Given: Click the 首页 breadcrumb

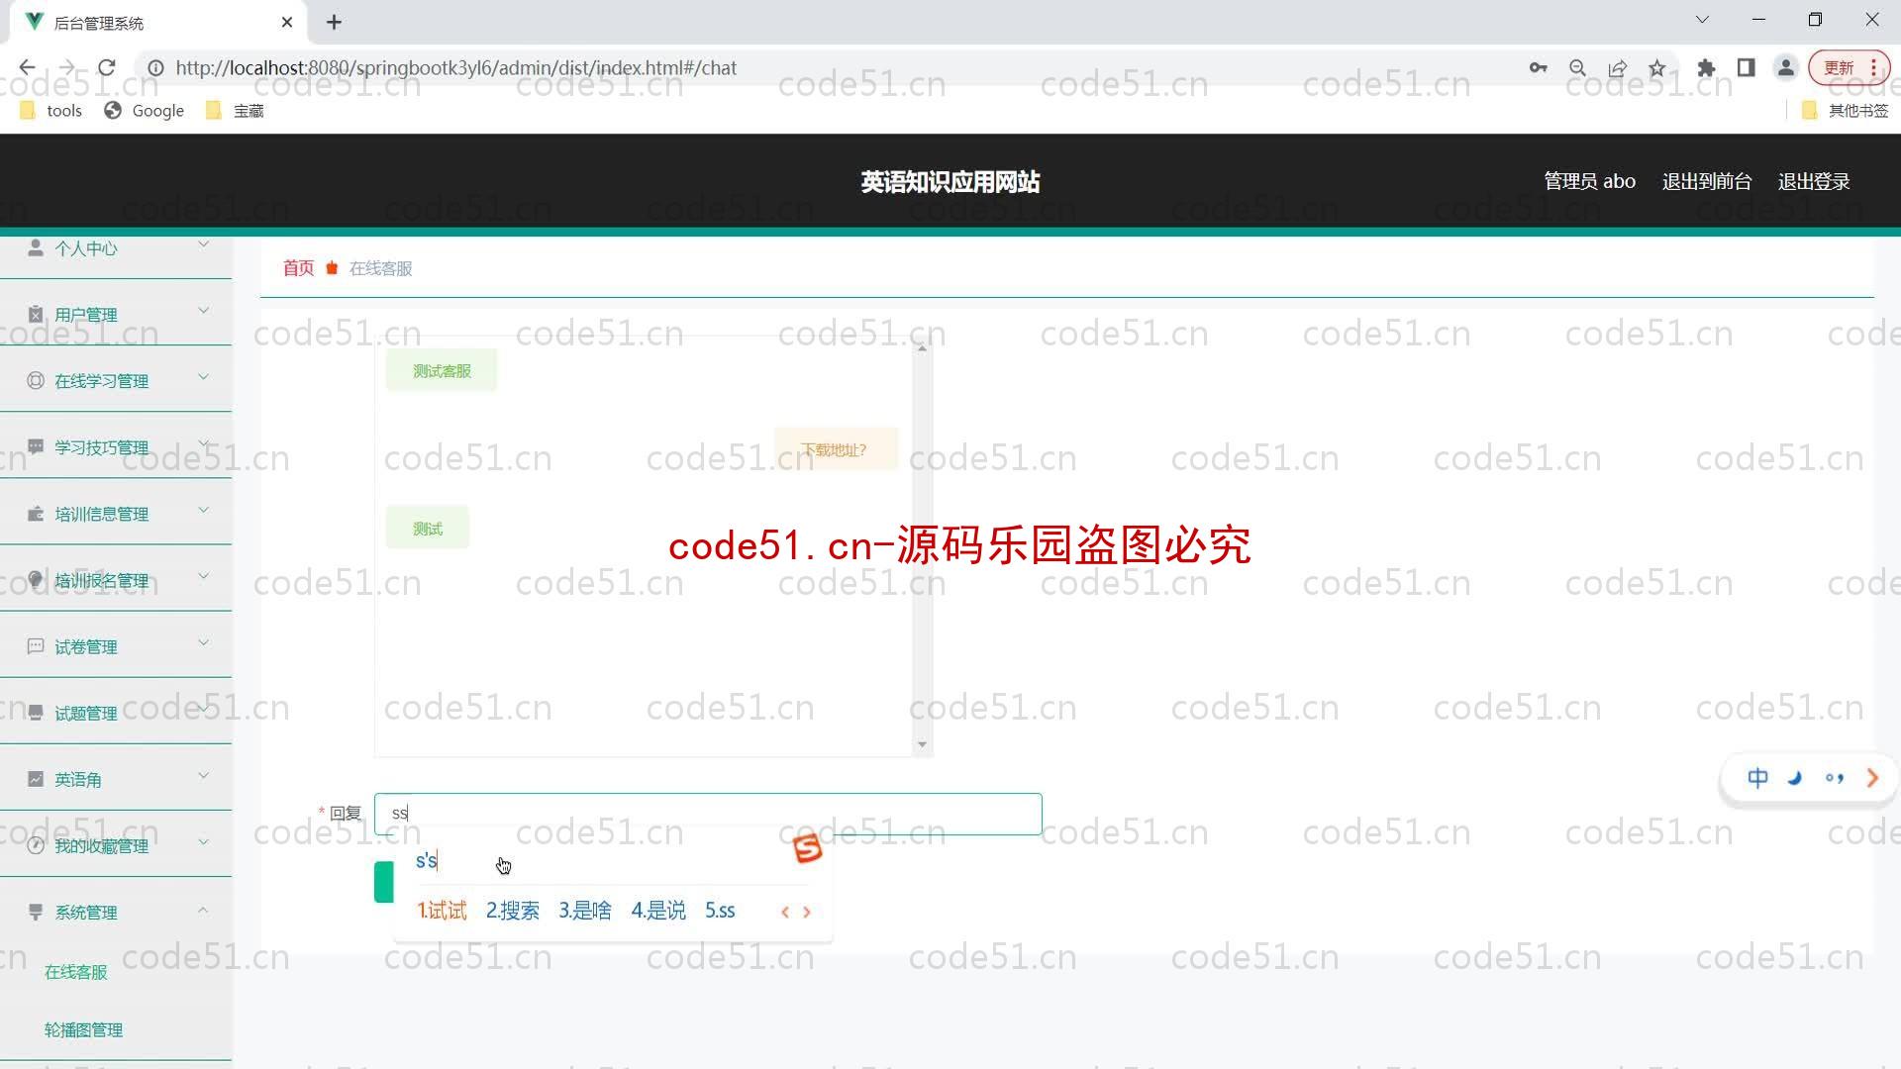Looking at the screenshot, I should (x=298, y=268).
